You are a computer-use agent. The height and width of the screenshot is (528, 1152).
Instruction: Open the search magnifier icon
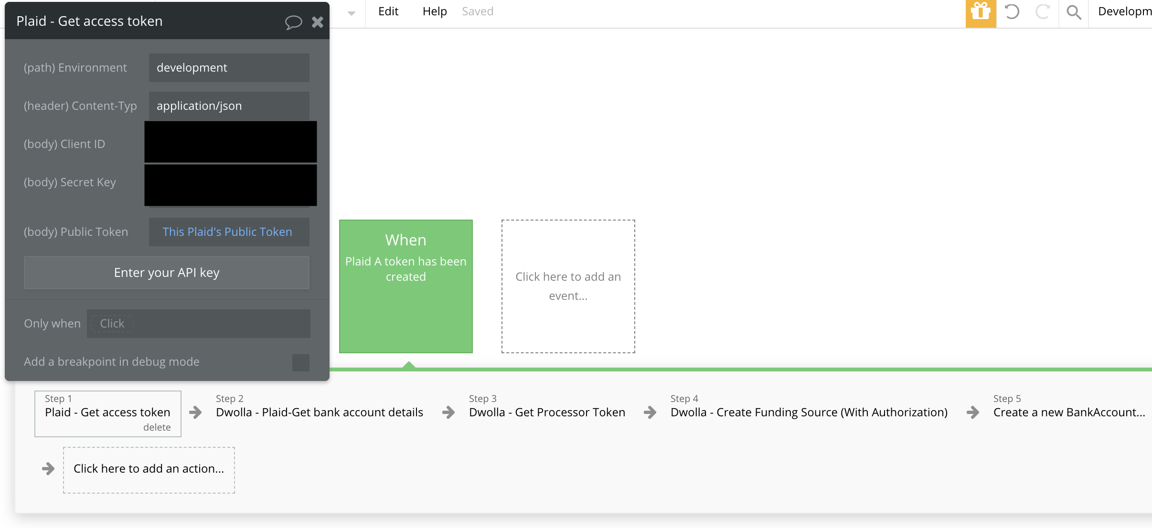click(1074, 12)
